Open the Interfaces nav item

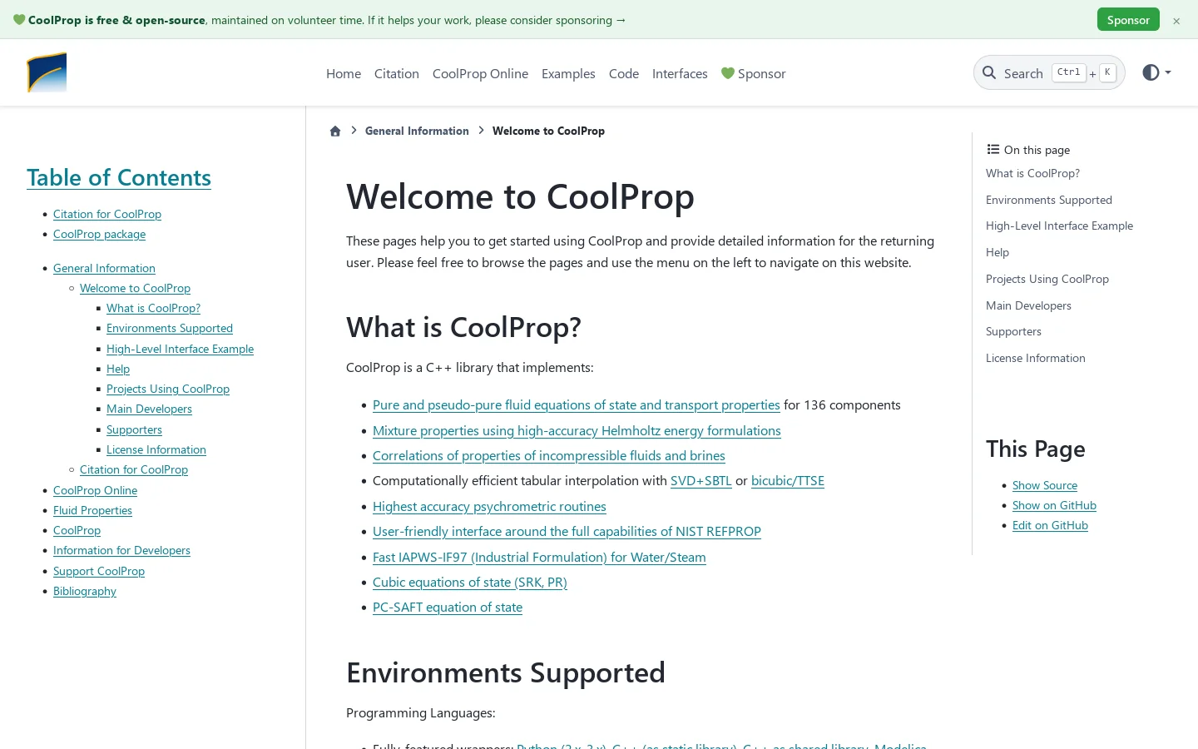680,73
